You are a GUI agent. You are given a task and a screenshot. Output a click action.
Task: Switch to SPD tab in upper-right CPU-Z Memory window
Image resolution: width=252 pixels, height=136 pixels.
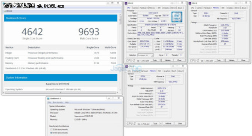[x=223, y=8]
